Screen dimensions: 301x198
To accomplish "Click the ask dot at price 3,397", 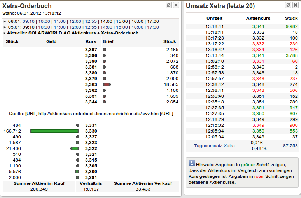I will click(x=104, y=50).
